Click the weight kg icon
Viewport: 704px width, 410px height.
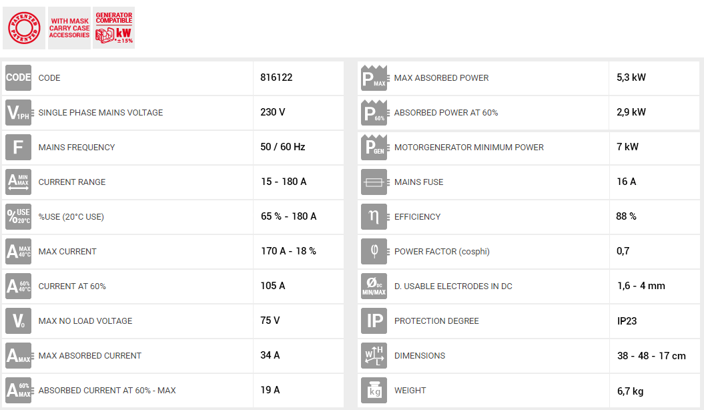tap(374, 390)
